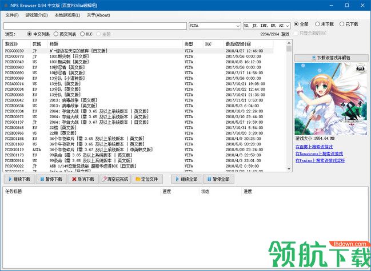
Task: Click the game list scrollbar up arrow
Action: (x=289, y=43)
